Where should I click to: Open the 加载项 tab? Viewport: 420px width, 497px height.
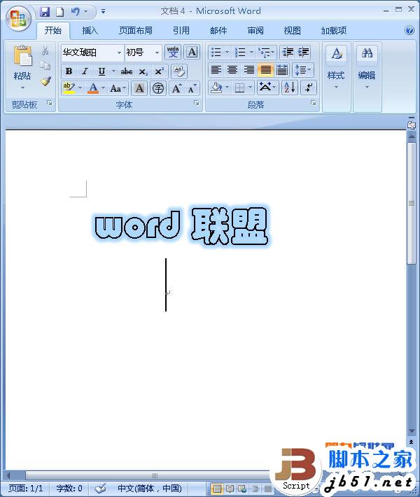coord(334,31)
